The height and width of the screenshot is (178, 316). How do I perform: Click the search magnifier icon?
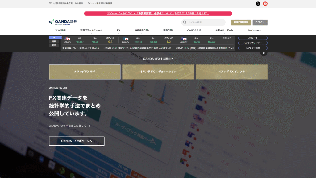coord(185,22)
